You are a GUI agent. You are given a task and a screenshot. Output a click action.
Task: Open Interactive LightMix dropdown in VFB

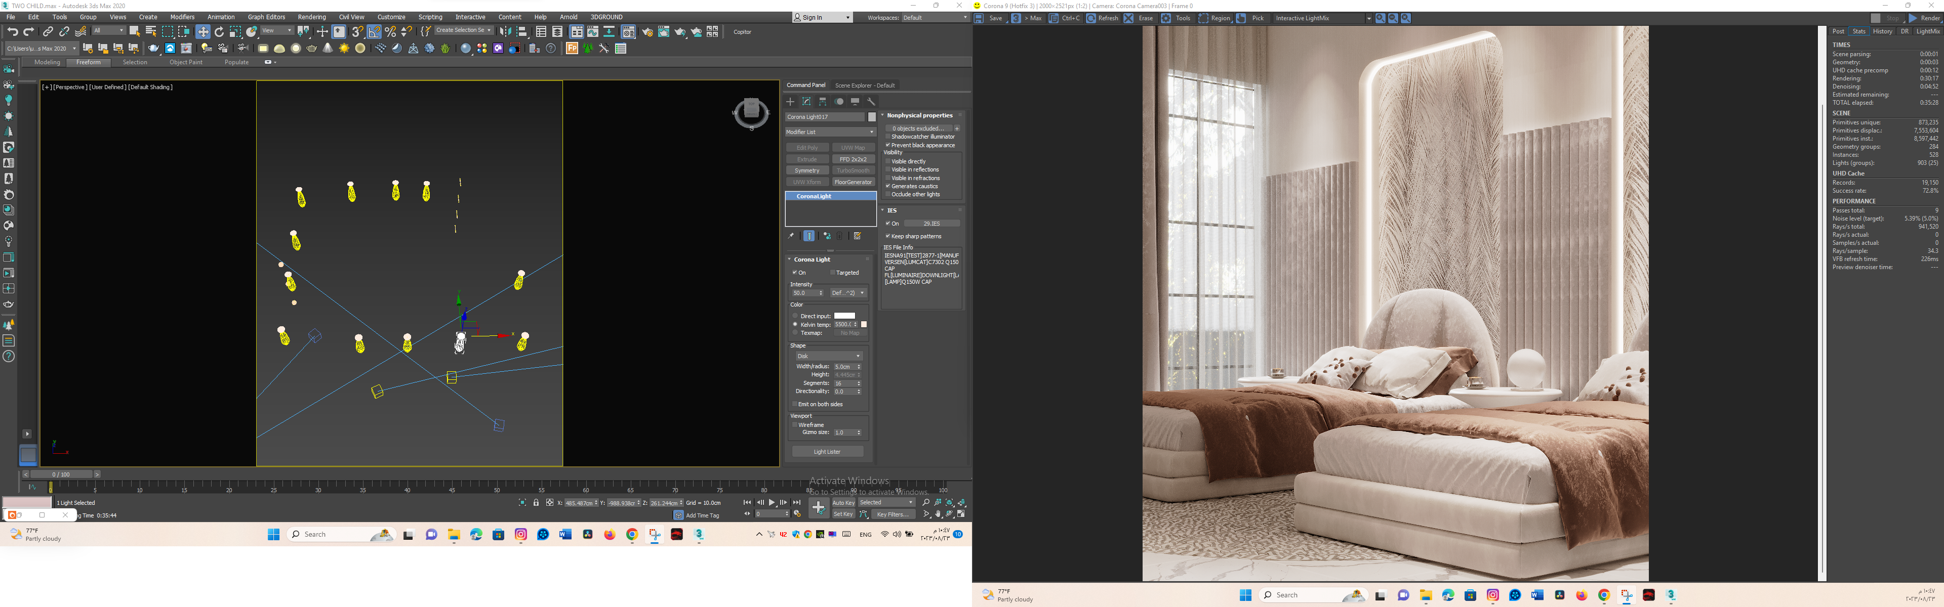point(1323,18)
